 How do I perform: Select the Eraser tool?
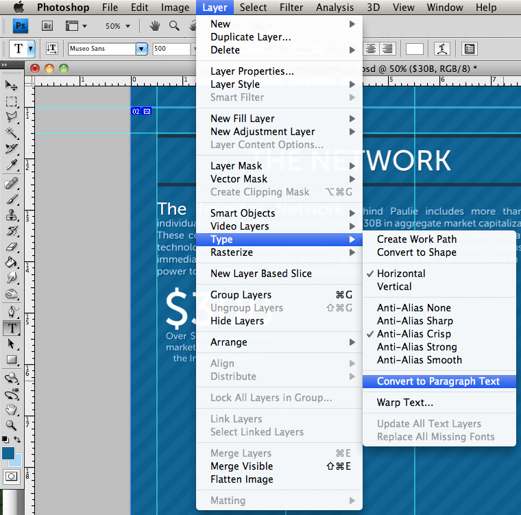click(x=11, y=247)
